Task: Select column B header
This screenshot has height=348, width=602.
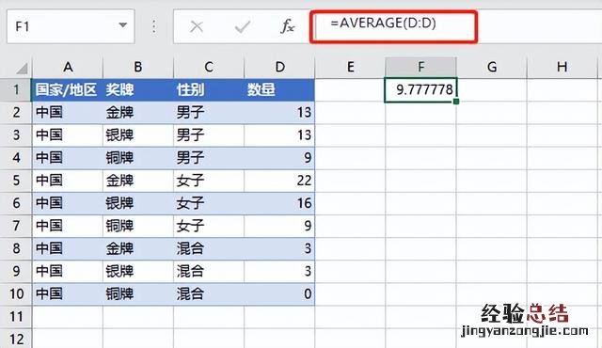Action: pyautogui.click(x=138, y=68)
